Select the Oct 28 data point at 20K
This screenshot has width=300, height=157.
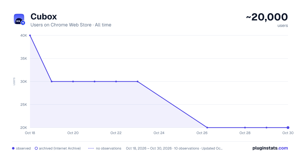[245, 128]
